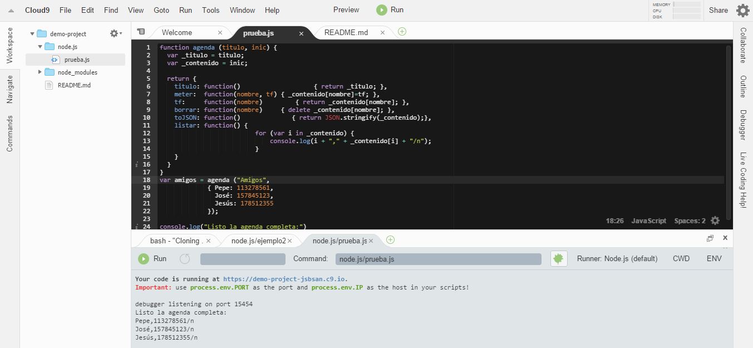Close the Welcome tab
The width and height of the screenshot is (753, 348).
[x=220, y=32]
